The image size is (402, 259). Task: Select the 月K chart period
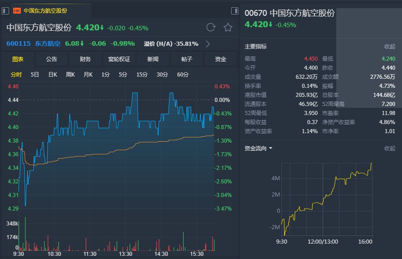click(88, 75)
